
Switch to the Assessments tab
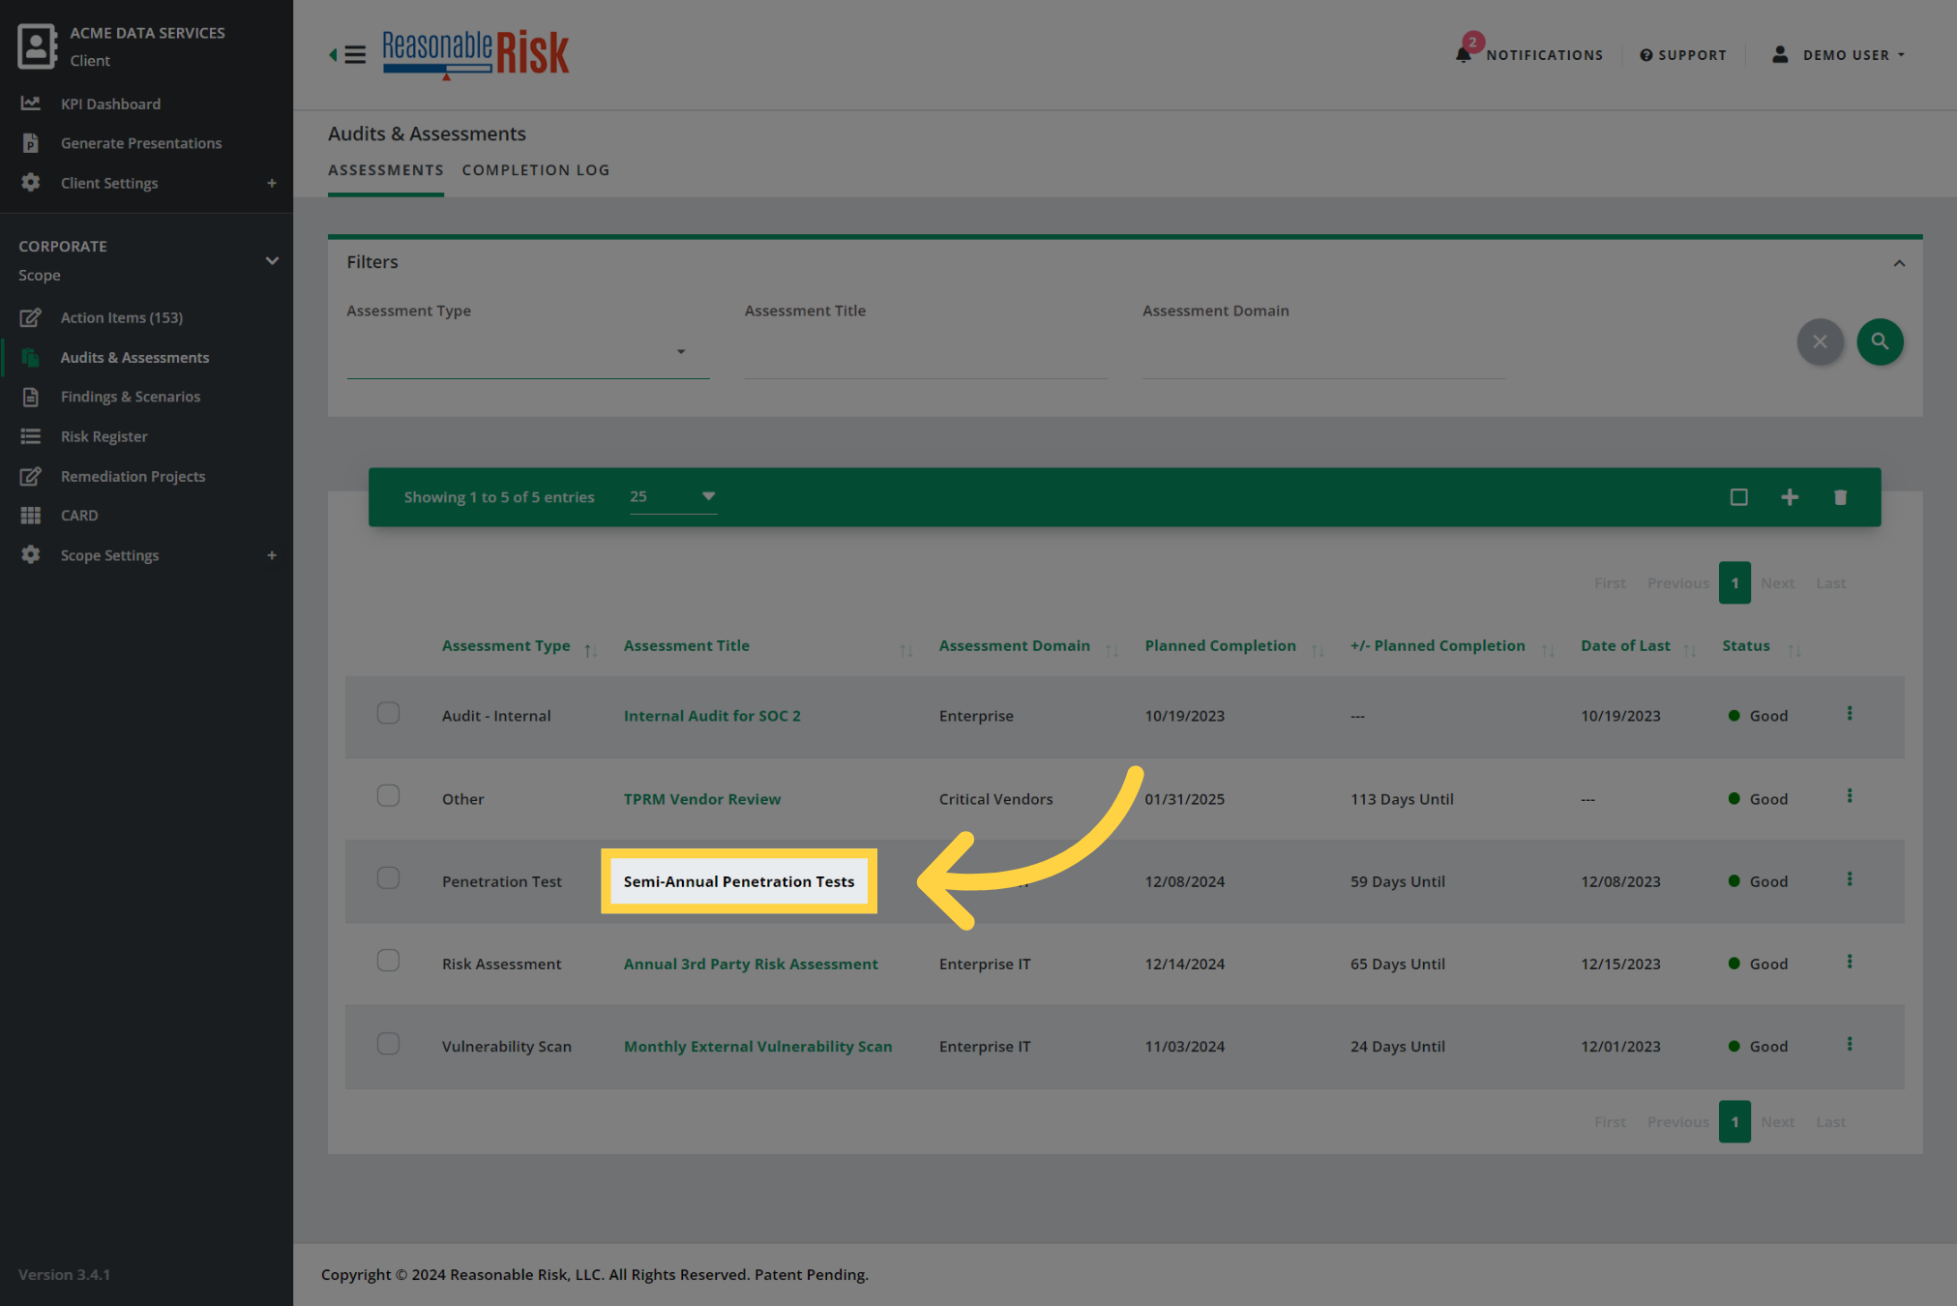[x=386, y=170]
